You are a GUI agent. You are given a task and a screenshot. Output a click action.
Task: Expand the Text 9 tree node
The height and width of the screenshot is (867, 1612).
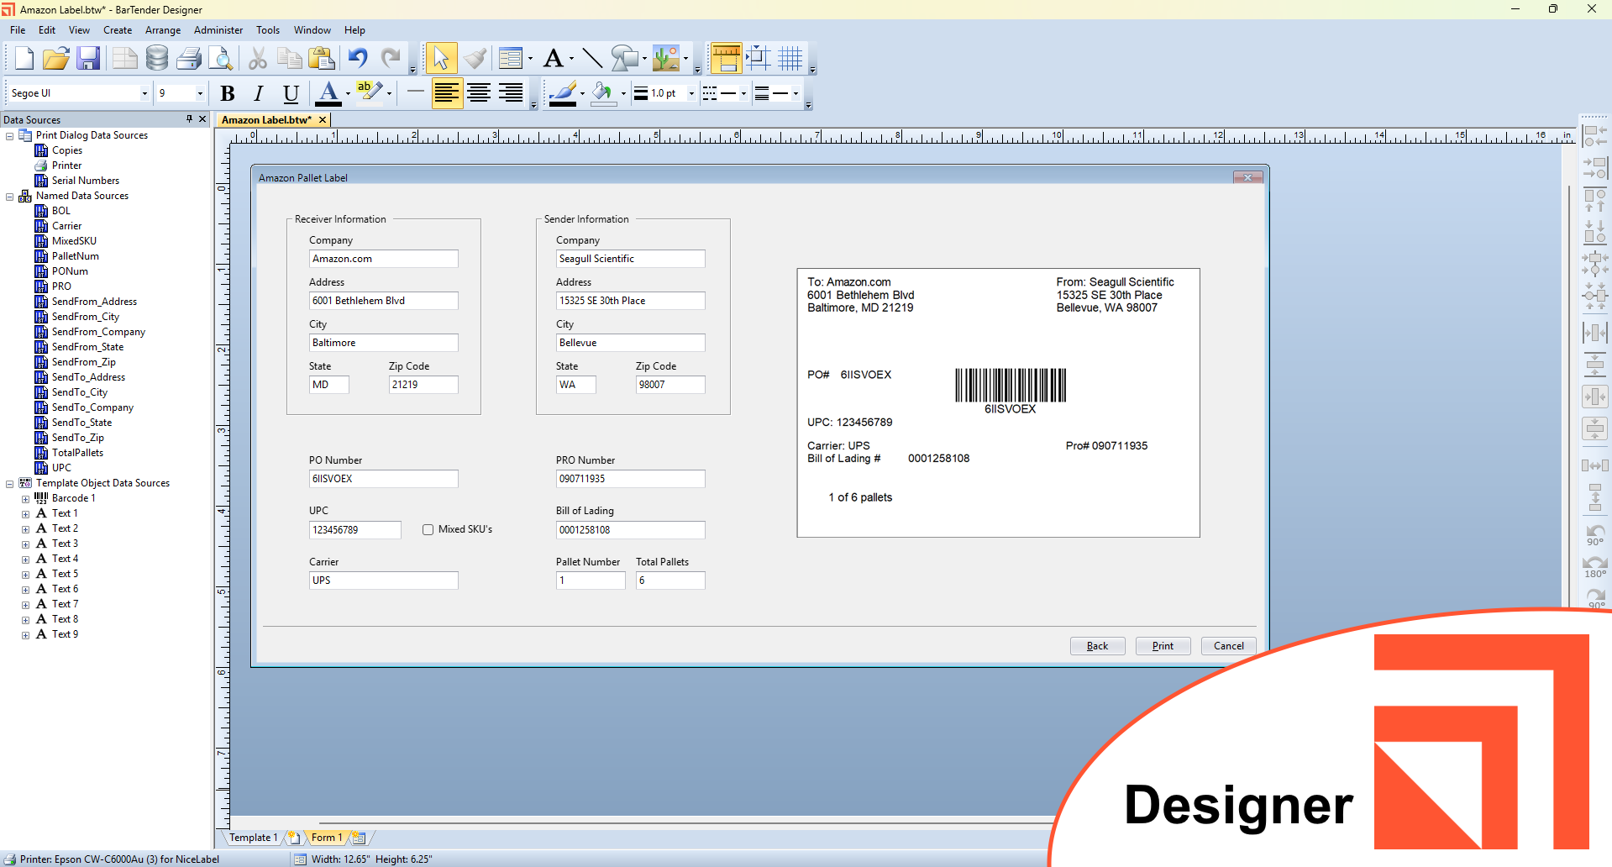coord(25,635)
